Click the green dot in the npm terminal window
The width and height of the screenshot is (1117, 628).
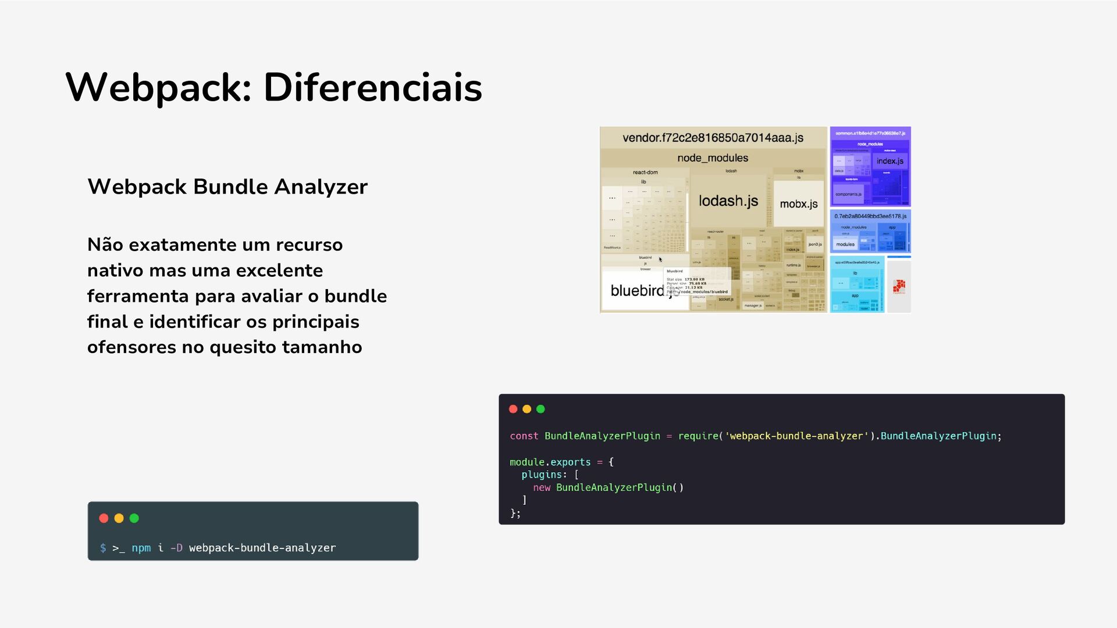tap(134, 518)
